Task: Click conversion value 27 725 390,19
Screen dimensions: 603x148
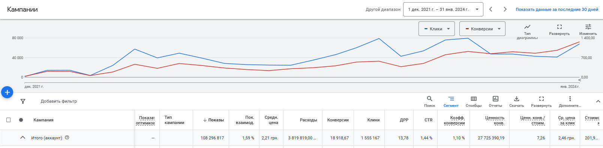Action: click(491, 138)
